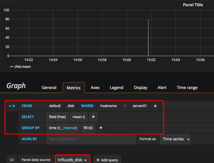The width and height of the screenshot is (214, 163).
Task: Open the Axes tab
Action: [95, 88]
